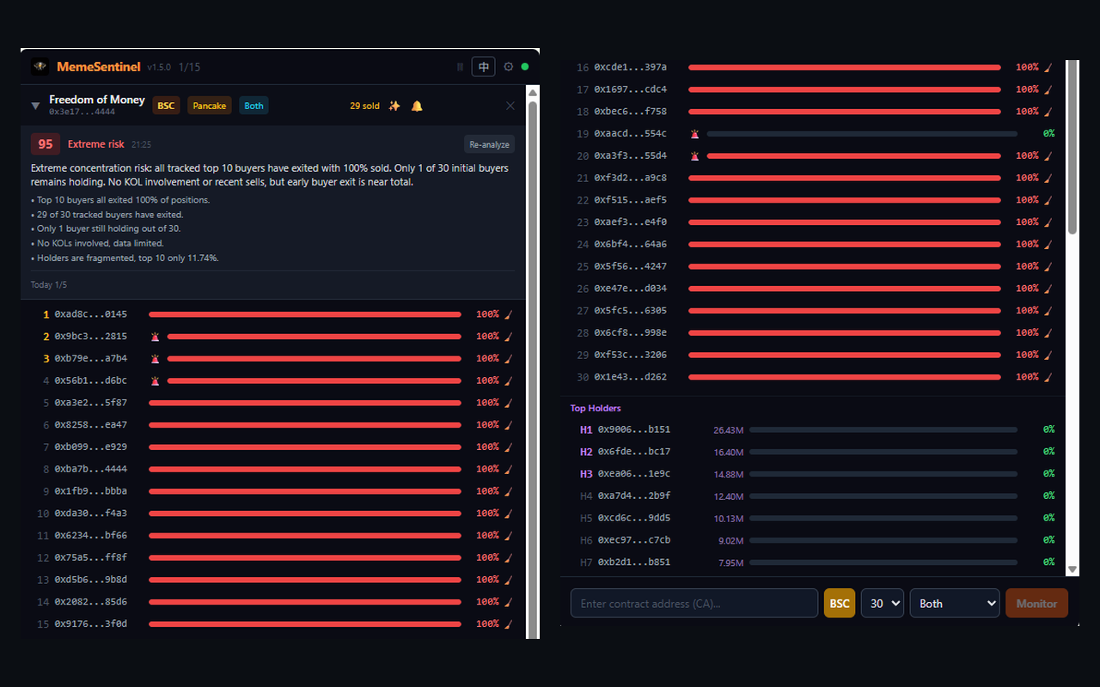
Task: Click top holder H4 address 0xa7d4...2b9f
Action: tap(633, 495)
